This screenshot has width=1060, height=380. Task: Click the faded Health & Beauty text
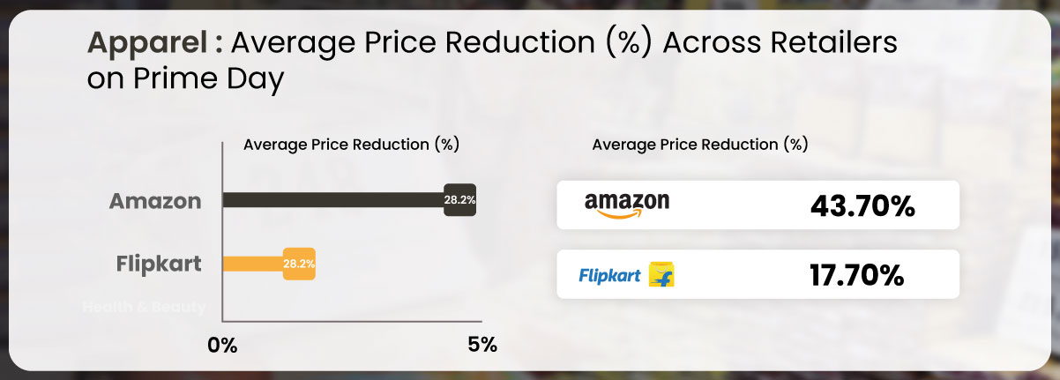click(145, 307)
